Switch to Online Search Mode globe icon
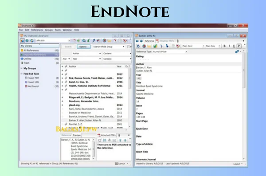 (27, 41)
